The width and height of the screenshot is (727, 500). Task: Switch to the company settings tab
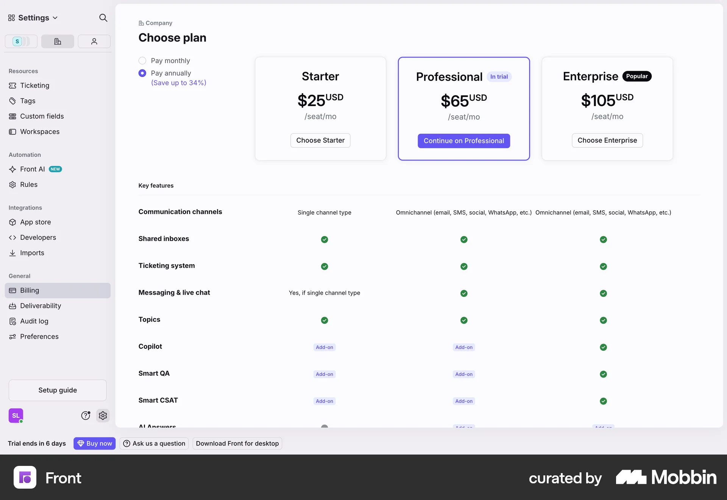point(57,41)
